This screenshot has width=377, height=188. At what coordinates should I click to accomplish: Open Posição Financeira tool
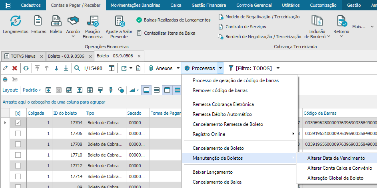tap(92, 26)
